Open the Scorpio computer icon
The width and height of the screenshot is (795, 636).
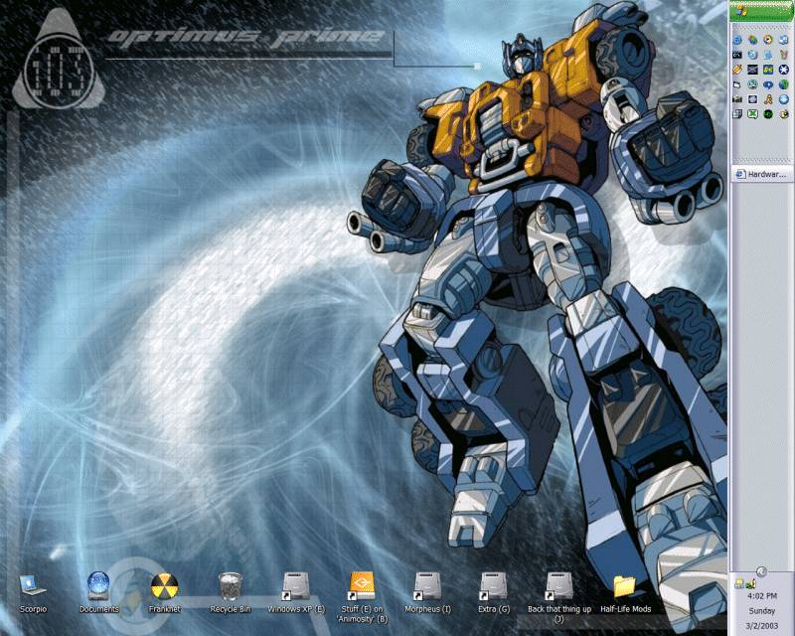pyautogui.click(x=33, y=586)
